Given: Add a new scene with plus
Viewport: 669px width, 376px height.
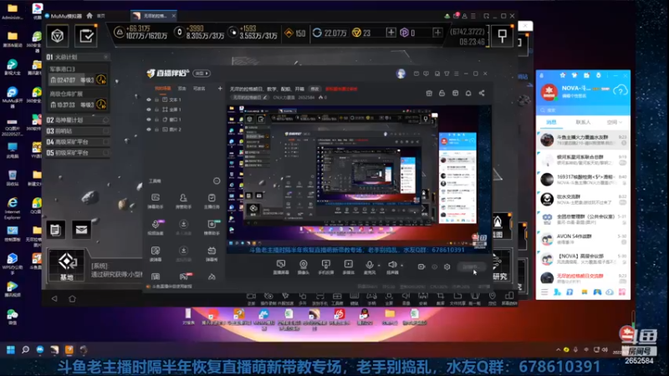Looking at the screenshot, I should (x=220, y=89).
